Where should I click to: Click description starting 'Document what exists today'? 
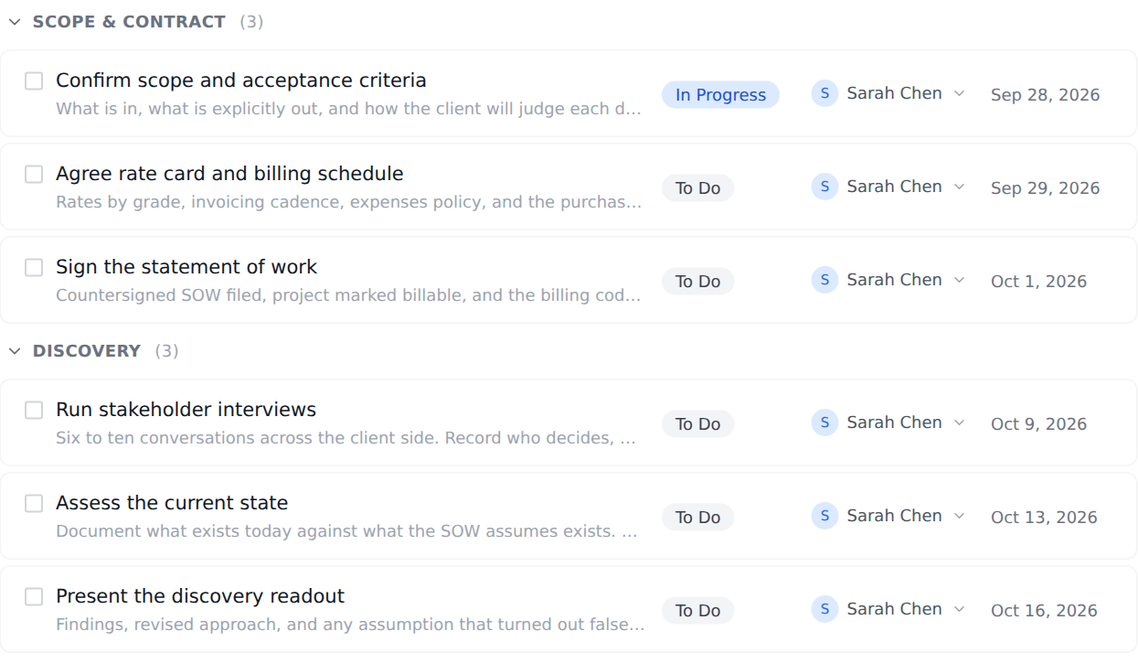[x=346, y=531]
